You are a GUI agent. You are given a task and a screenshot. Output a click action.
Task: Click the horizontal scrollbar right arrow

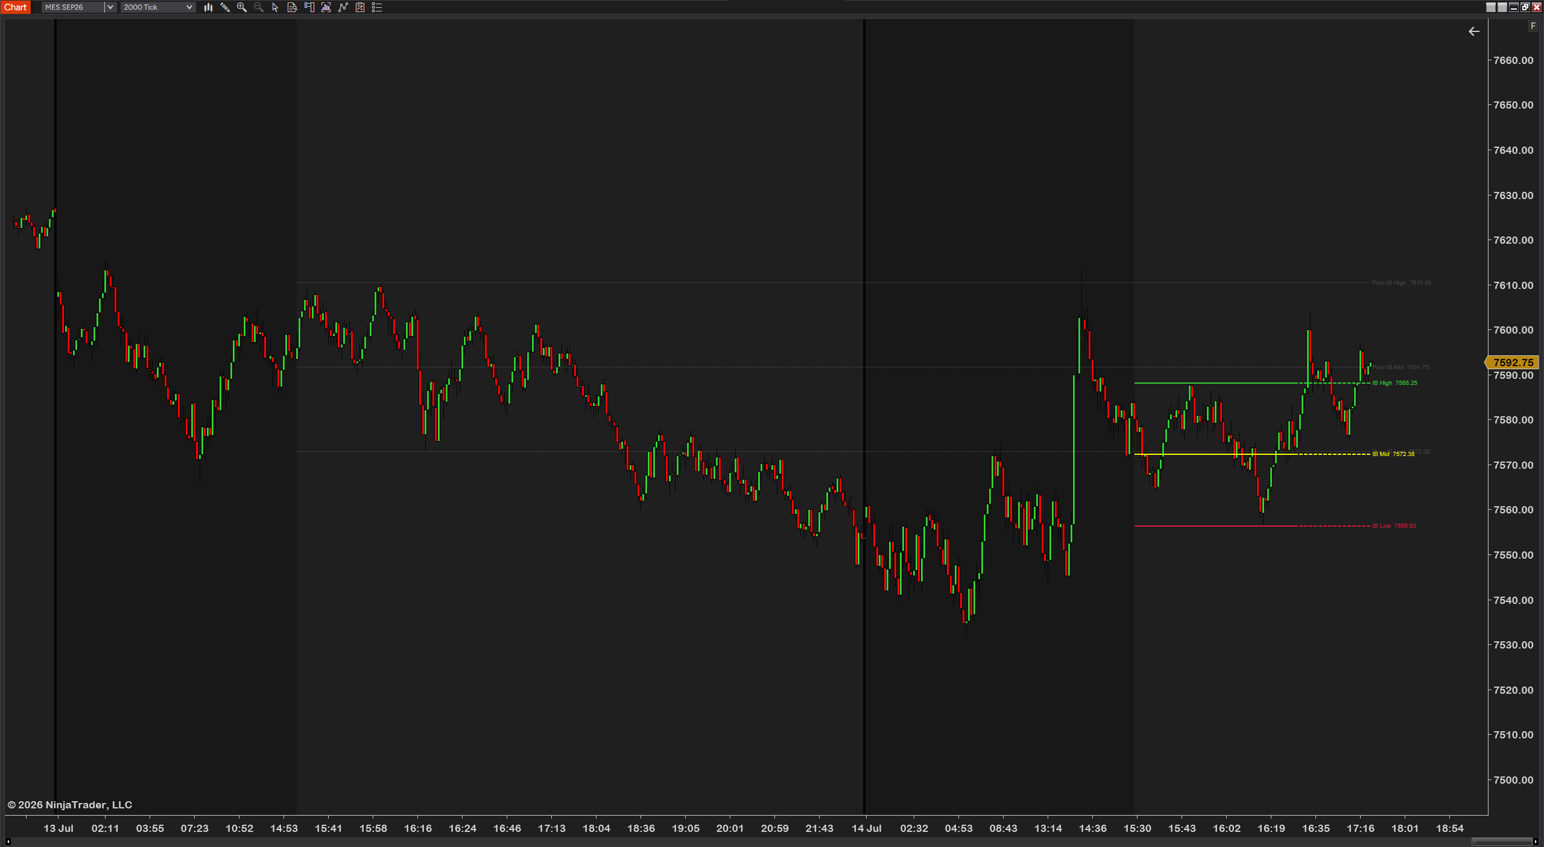(x=1536, y=842)
